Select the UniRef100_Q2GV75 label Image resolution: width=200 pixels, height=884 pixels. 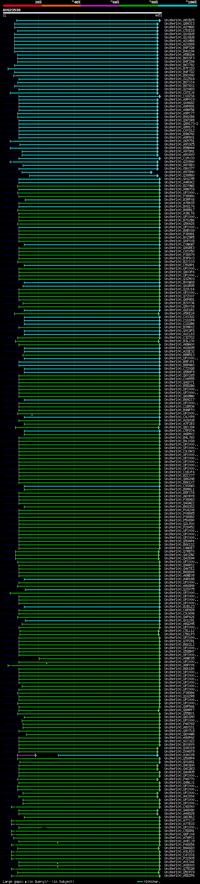point(179,589)
